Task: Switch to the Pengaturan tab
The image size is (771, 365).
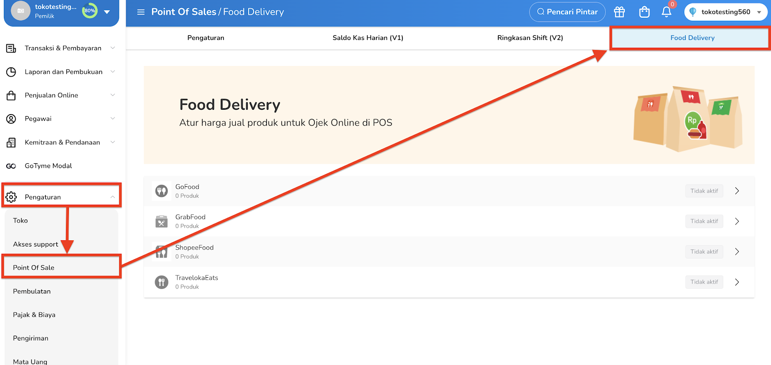Action: coord(206,38)
